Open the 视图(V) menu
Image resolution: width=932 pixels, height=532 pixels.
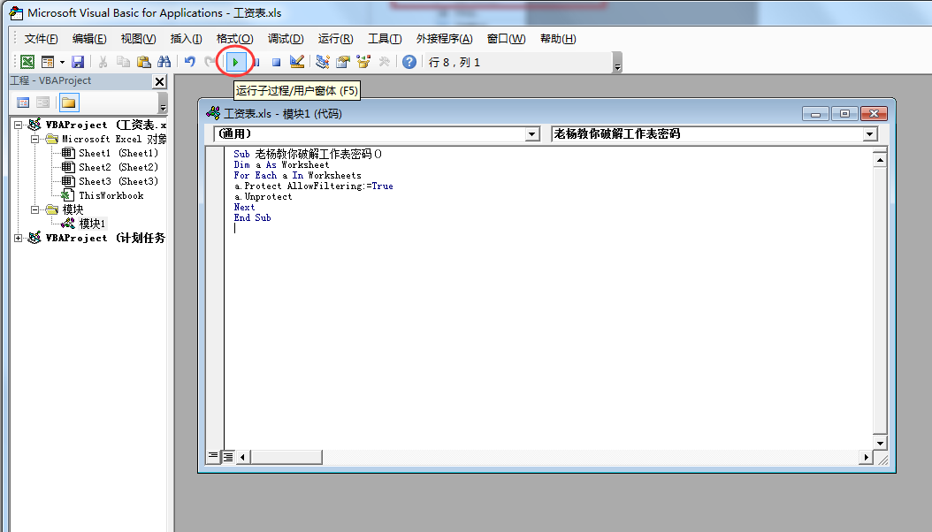coord(138,39)
